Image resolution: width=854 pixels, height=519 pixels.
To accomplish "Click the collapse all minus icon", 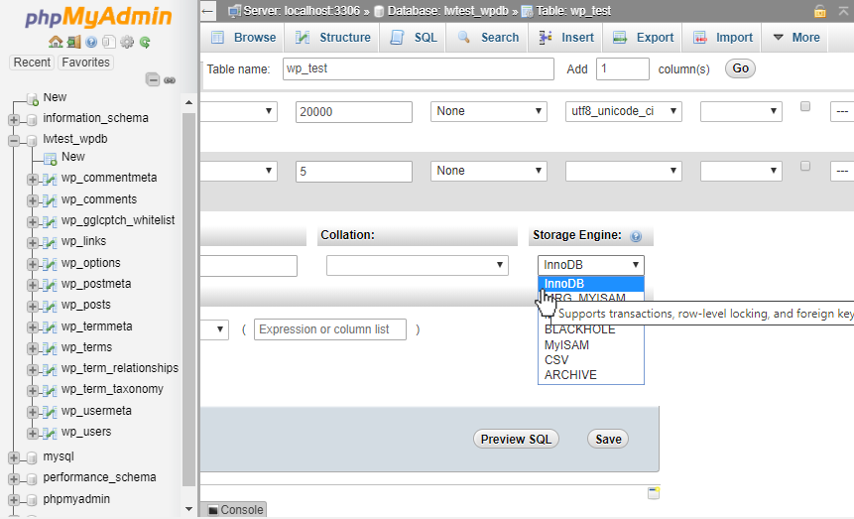I will click(x=153, y=79).
